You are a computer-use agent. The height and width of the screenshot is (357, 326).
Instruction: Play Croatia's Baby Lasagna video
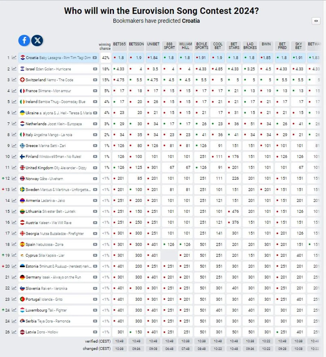[94, 58]
